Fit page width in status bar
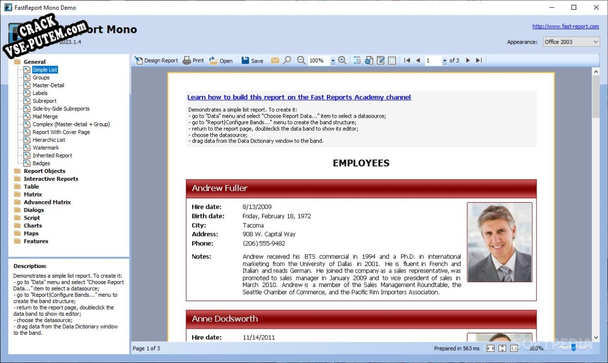608x363 pixels. pos(490,349)
